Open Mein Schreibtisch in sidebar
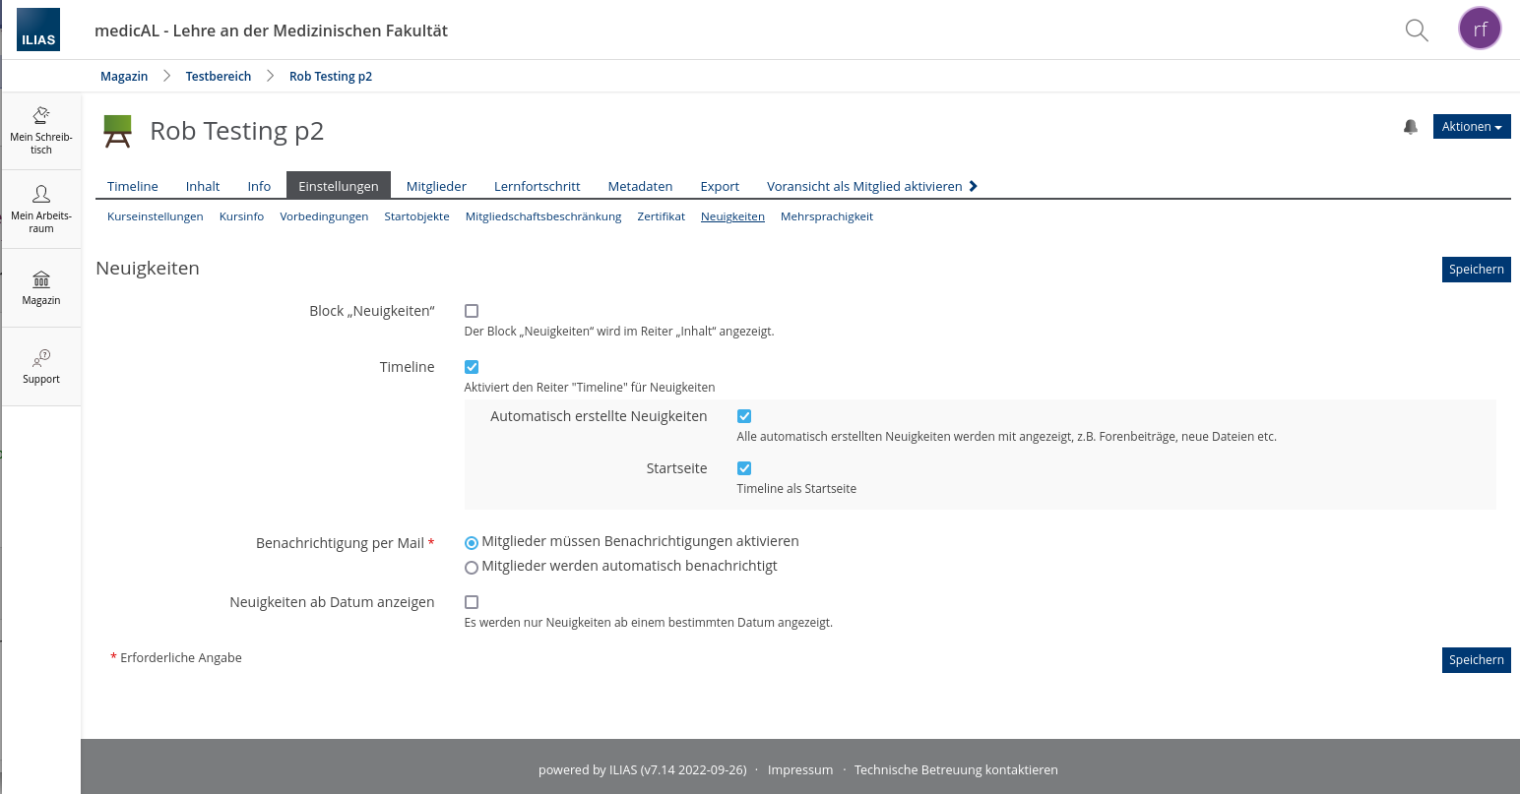The width and height of the screenshot is (1520, 794). click(x=41, y=130)
